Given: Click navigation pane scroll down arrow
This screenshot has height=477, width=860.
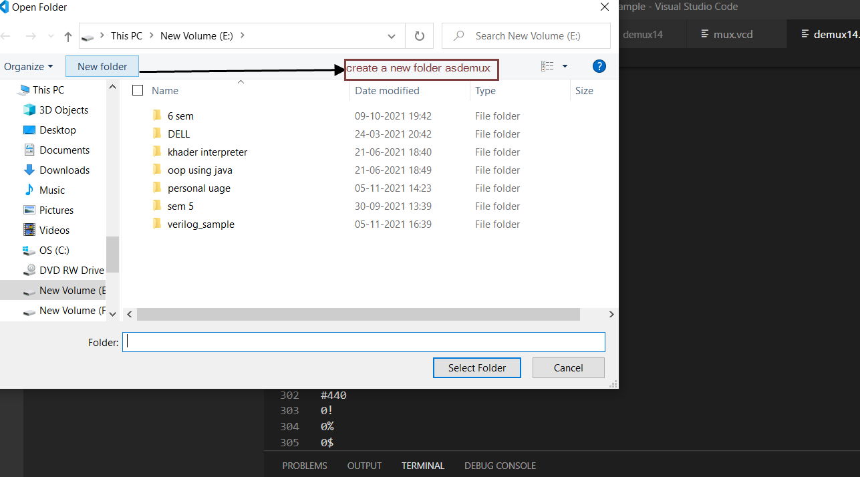Looking at the screenshot, I should [x=112, y=313].
